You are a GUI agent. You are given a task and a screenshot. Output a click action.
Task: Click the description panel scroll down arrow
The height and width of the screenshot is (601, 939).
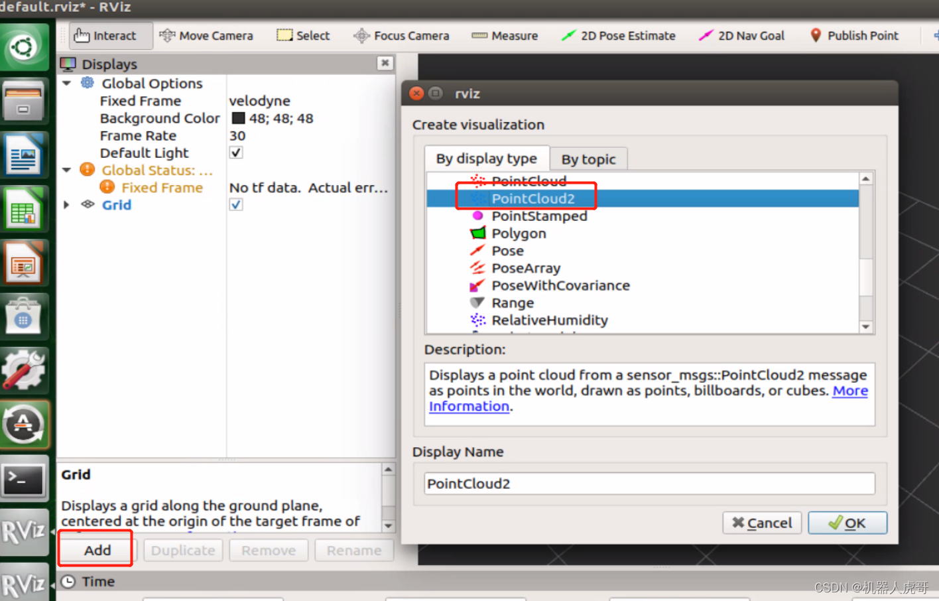pyautogui.click(x=389, y=526)
